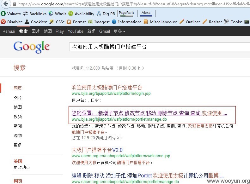Click Whois toolbar label

[x=61, y=14]
